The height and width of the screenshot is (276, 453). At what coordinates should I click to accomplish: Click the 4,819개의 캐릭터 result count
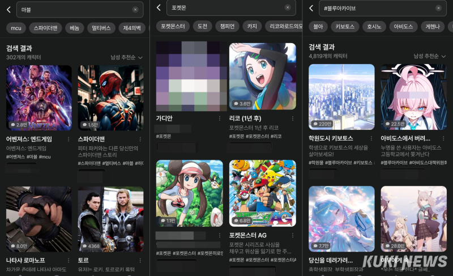coord(328,56)
